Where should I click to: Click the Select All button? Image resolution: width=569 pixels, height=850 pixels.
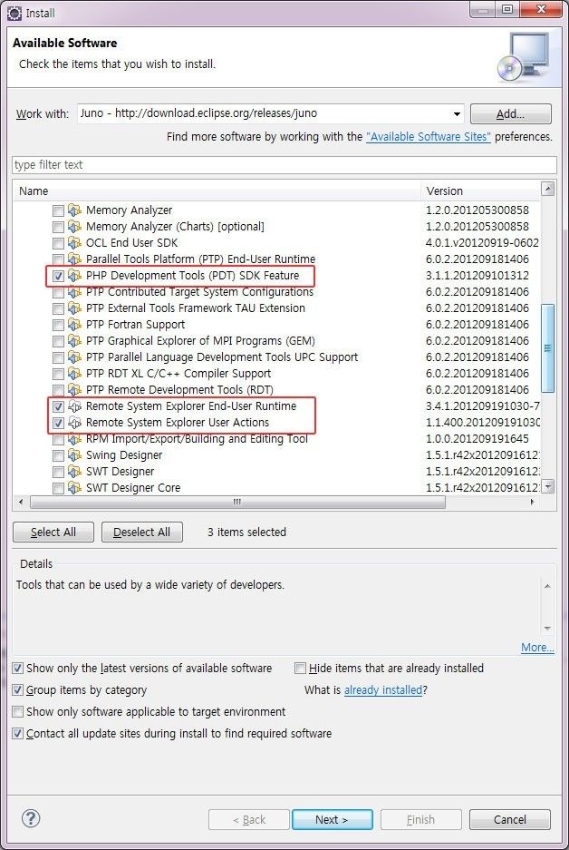tap(53, 532)
